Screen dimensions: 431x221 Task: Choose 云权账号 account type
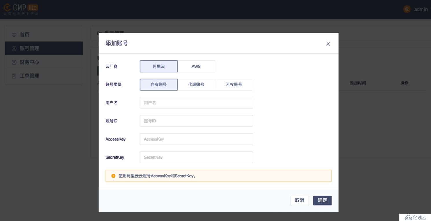[x=234, y=84]
